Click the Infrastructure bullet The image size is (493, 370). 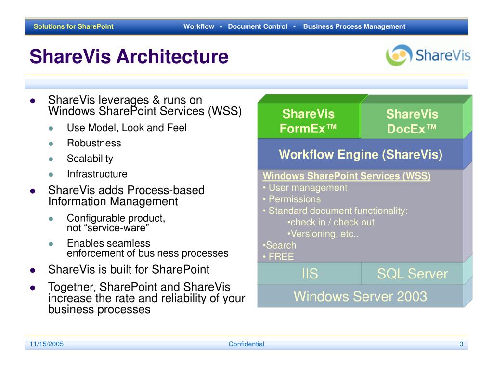point(97,174)
